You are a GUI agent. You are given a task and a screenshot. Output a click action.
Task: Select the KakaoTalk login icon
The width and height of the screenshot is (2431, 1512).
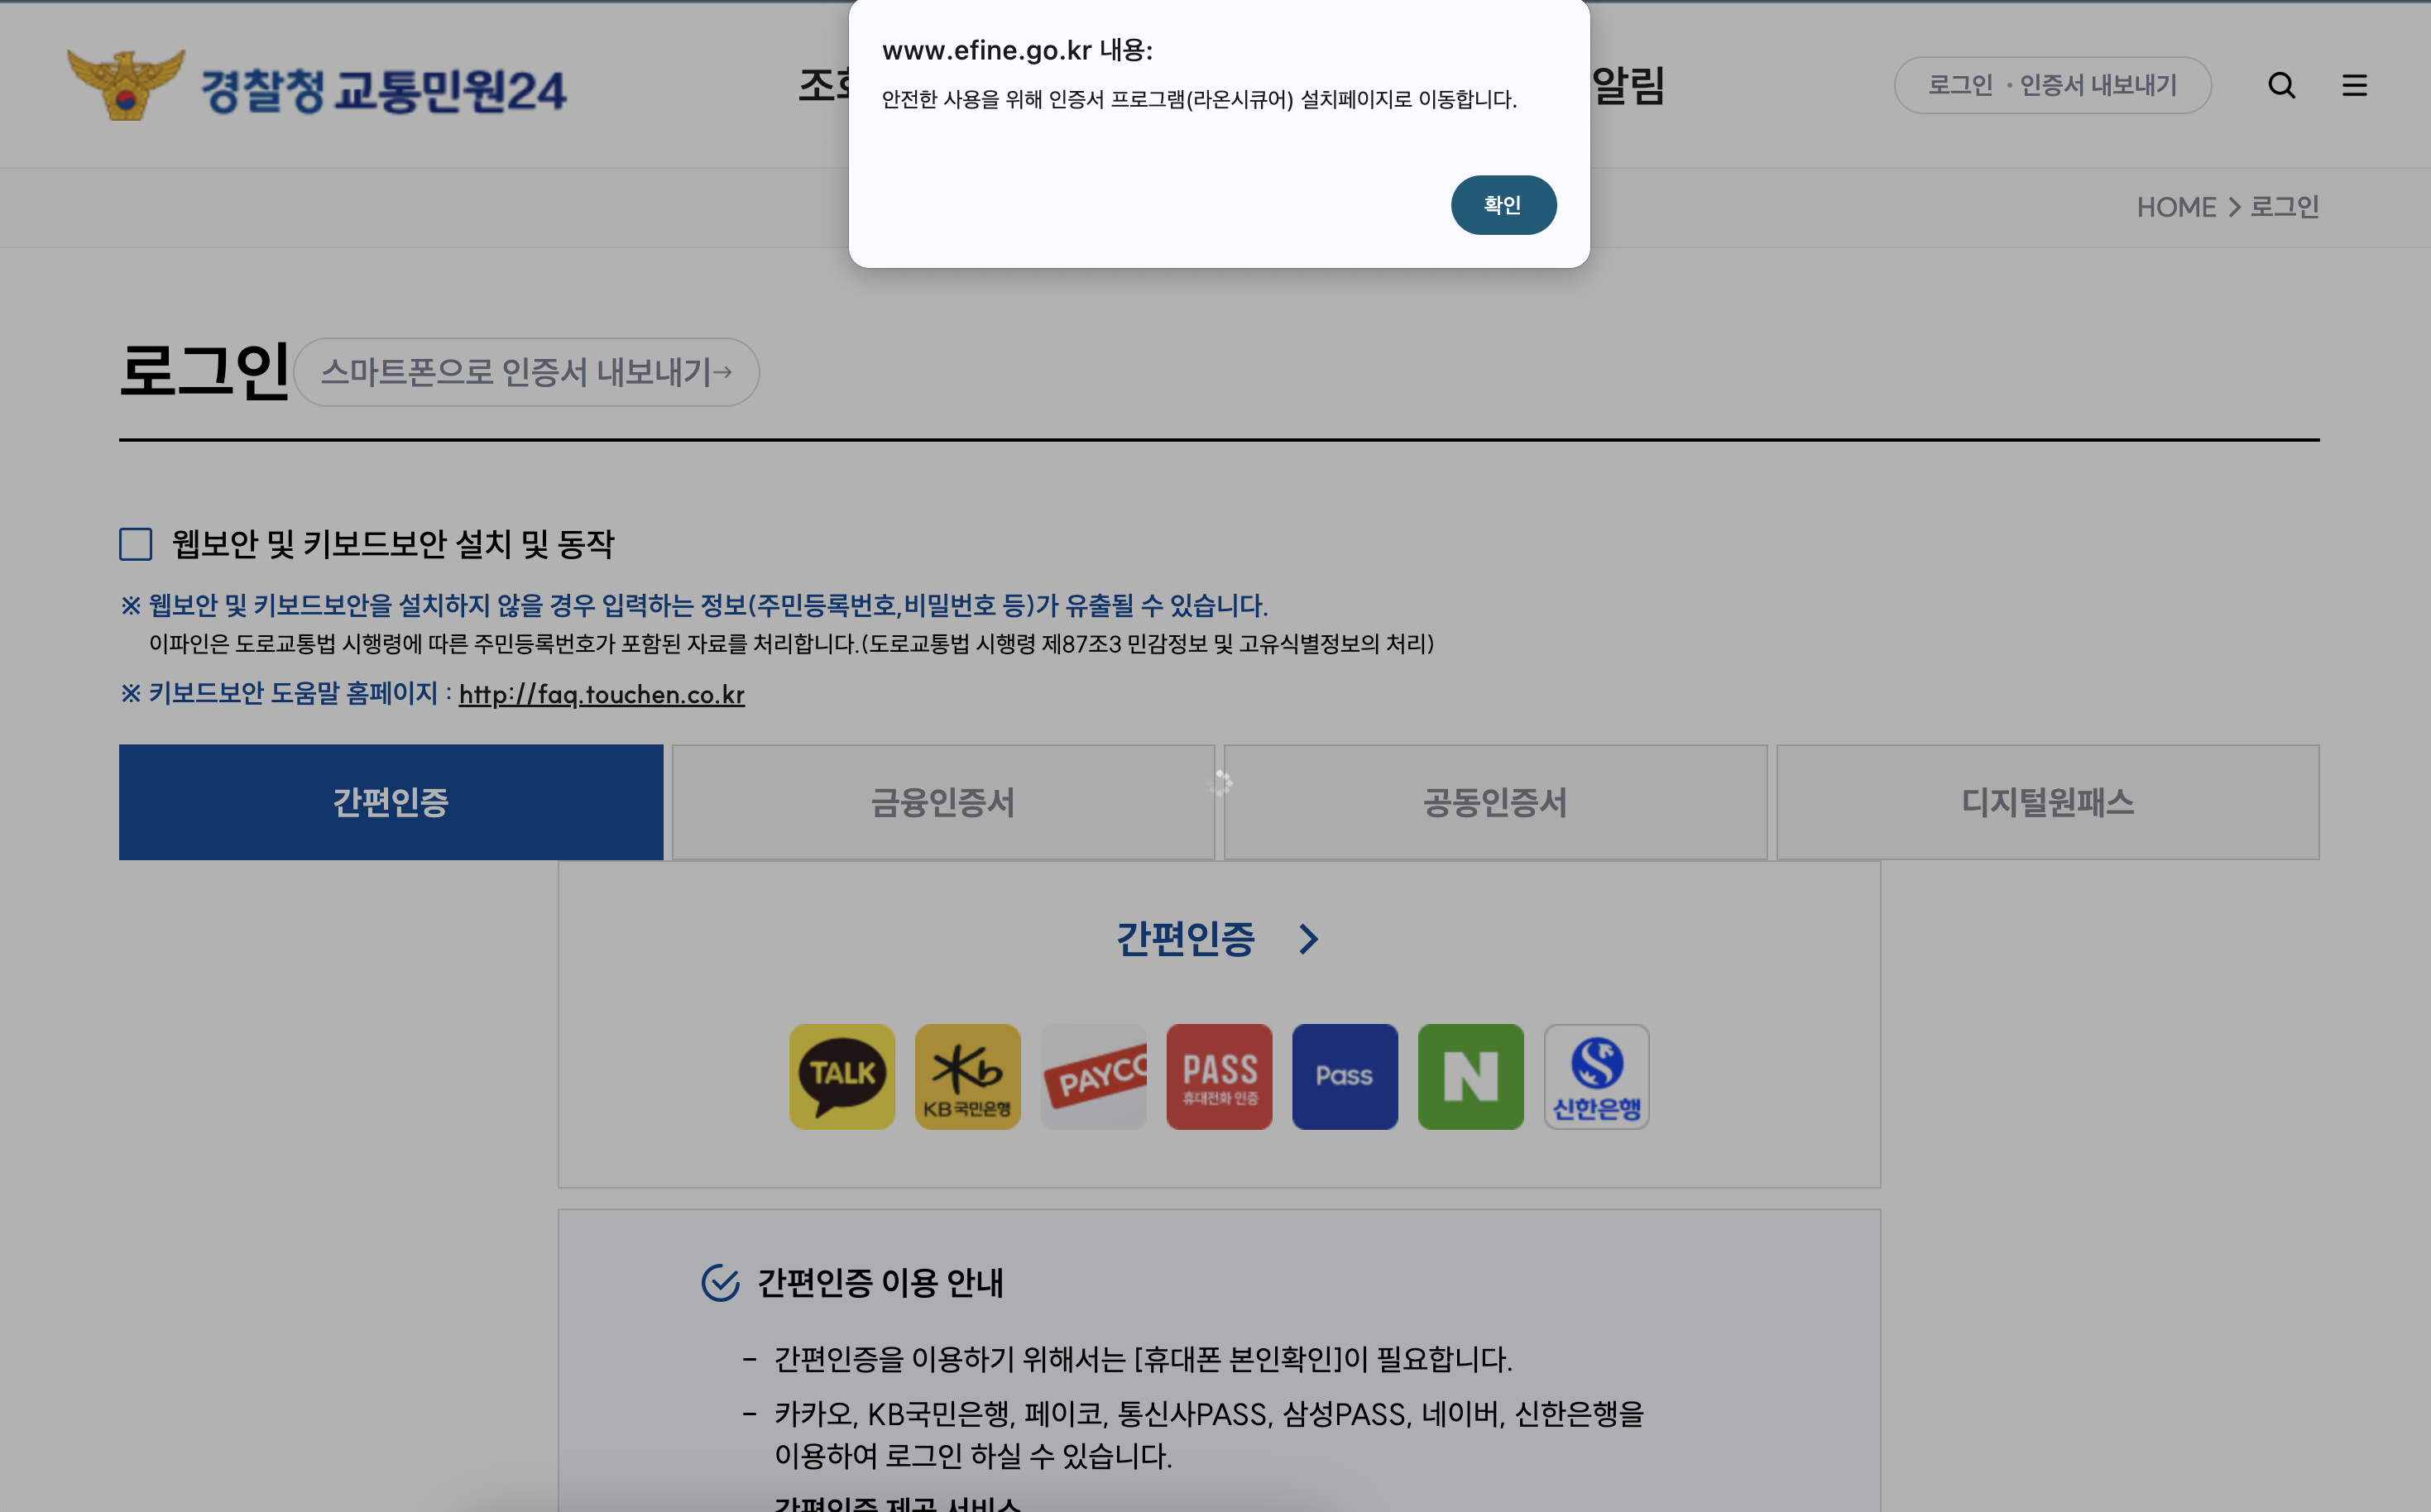click(841, 1076)
